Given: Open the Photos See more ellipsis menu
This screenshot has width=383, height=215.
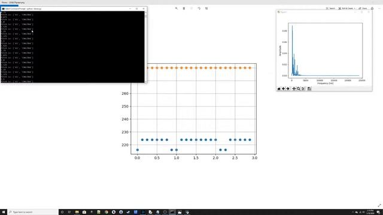Looking at the screenshot, I should click(x=379, y=8).
